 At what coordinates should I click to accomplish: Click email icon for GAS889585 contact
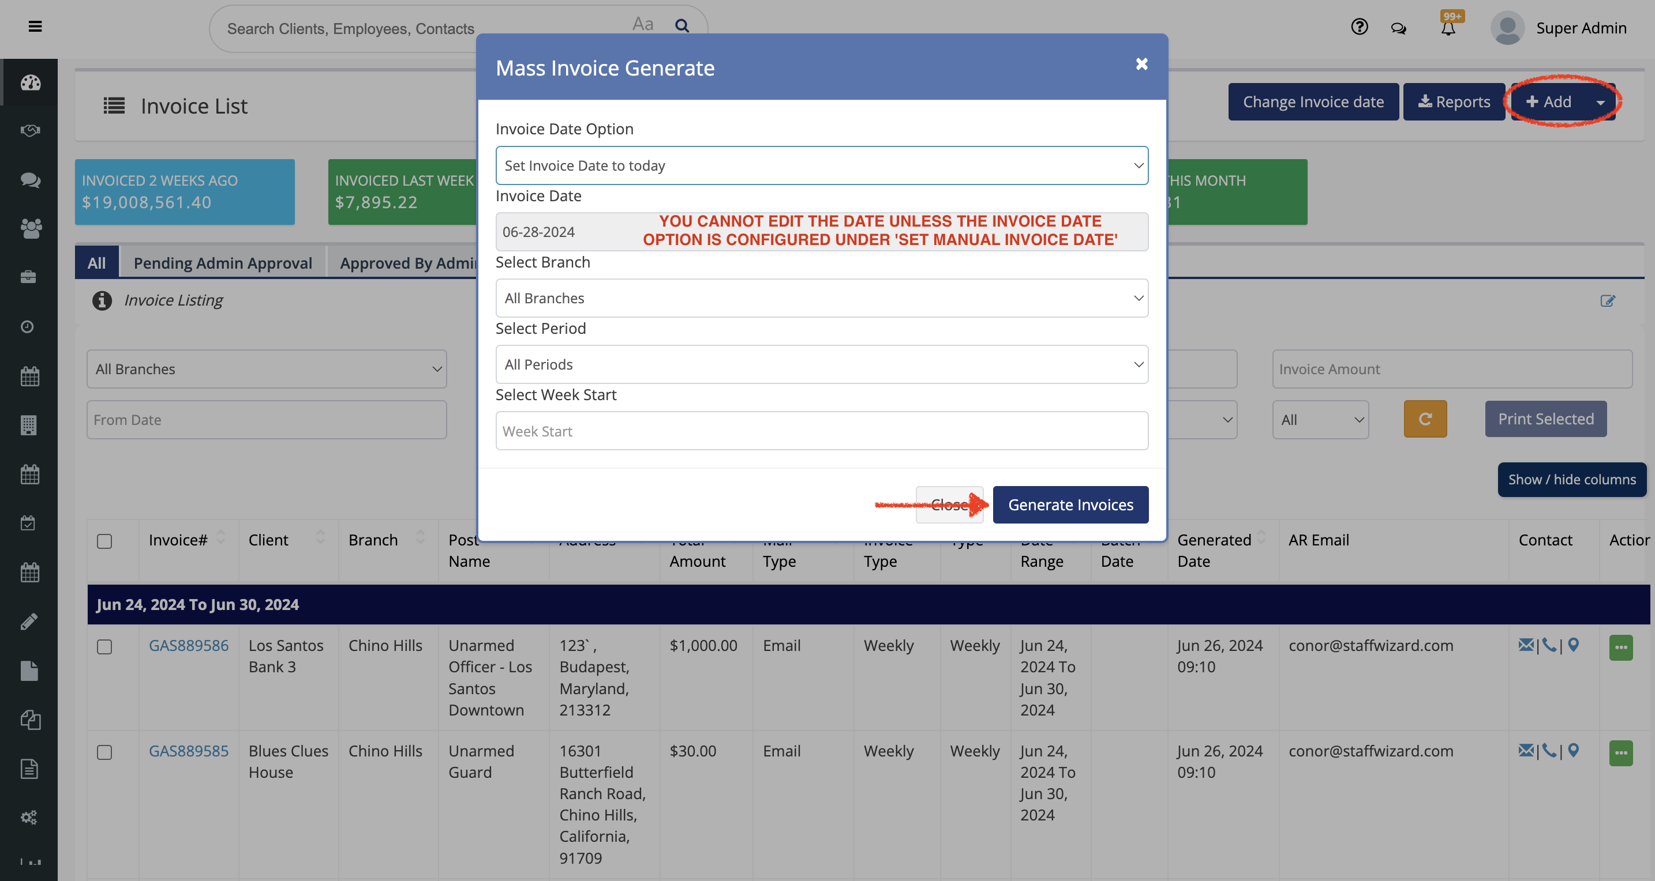pos(1525,750)
